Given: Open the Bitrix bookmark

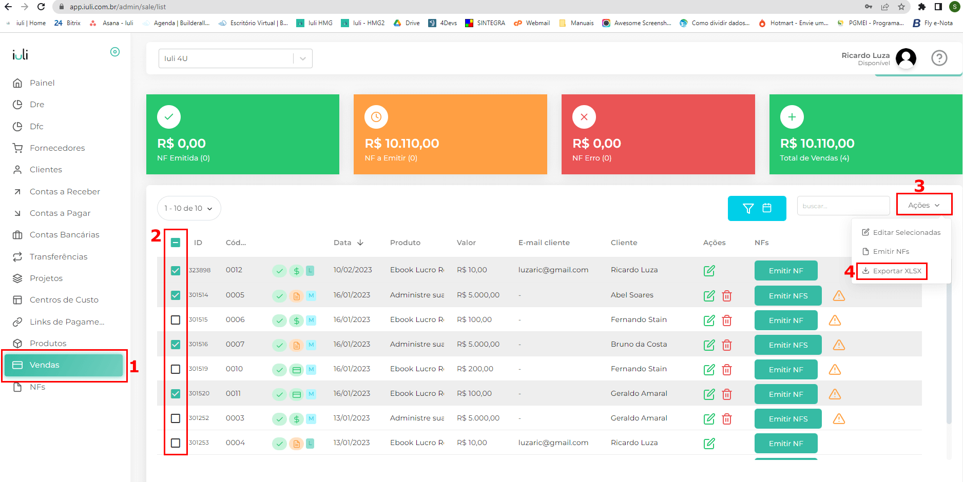Looking at the screenshot, I should [x=67, y=23].
